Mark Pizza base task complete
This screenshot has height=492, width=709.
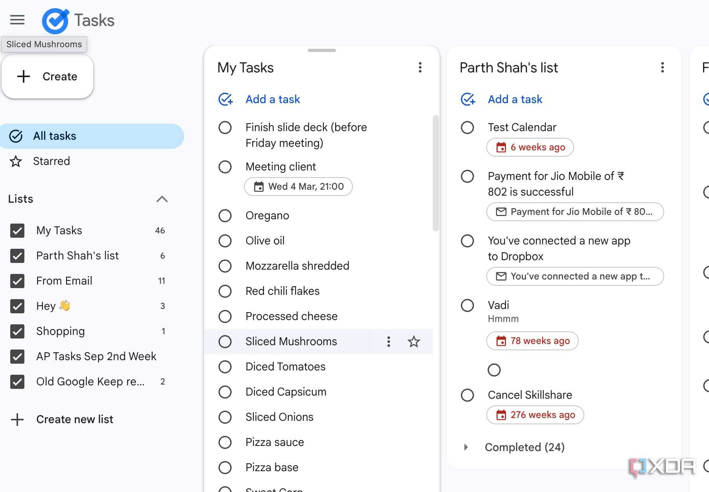point(225,468)
